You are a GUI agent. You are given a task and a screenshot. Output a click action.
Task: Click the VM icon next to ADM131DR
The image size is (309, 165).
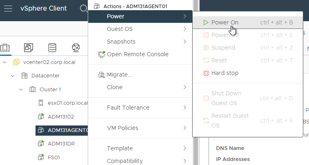[41, 143]
